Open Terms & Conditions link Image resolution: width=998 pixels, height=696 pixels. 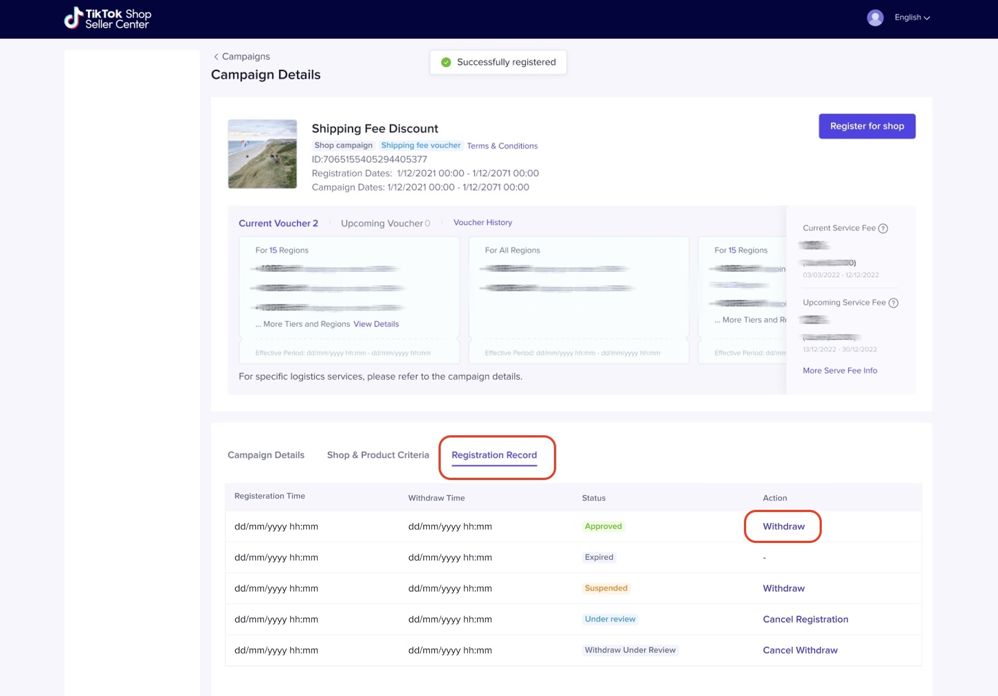[x=502, y=146]
